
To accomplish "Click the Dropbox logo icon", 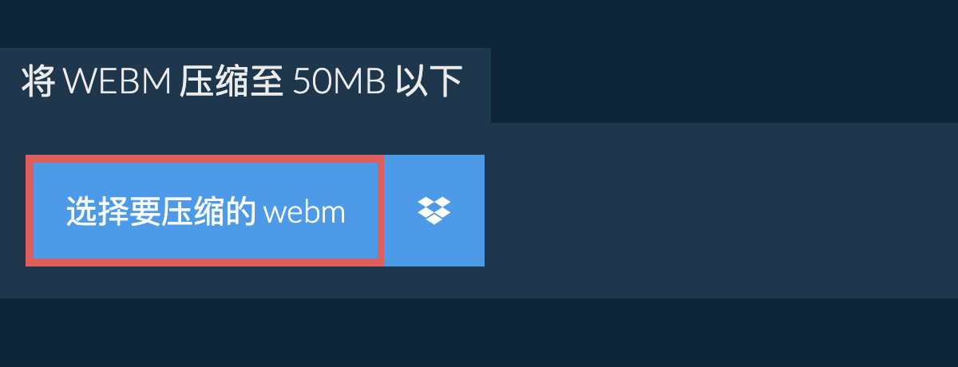I will pos(434,211).
